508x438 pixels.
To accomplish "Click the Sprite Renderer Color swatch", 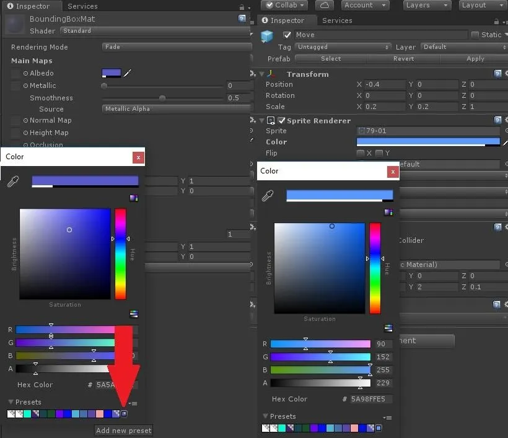I will (x=428, y=142).
